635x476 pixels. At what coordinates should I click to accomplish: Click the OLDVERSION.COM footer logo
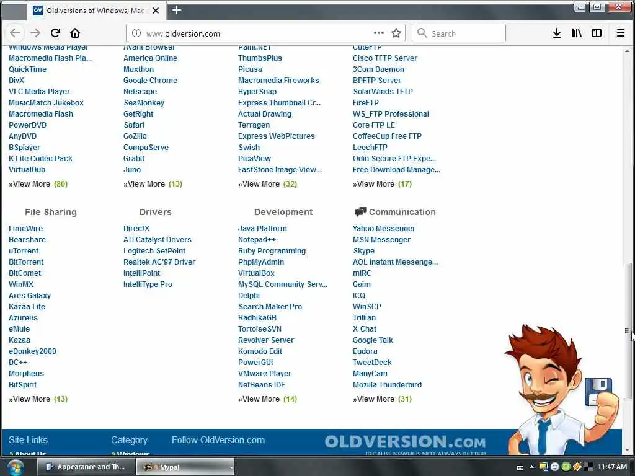405,441
